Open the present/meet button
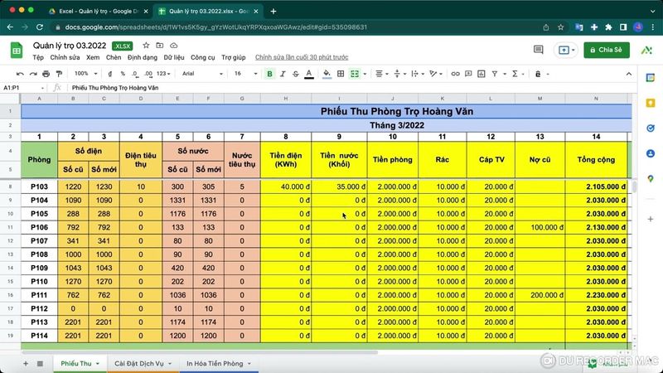 tap(566, 50)
